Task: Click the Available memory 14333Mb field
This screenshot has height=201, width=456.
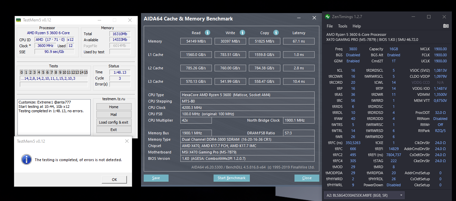Action: click(x=120, y=40)
